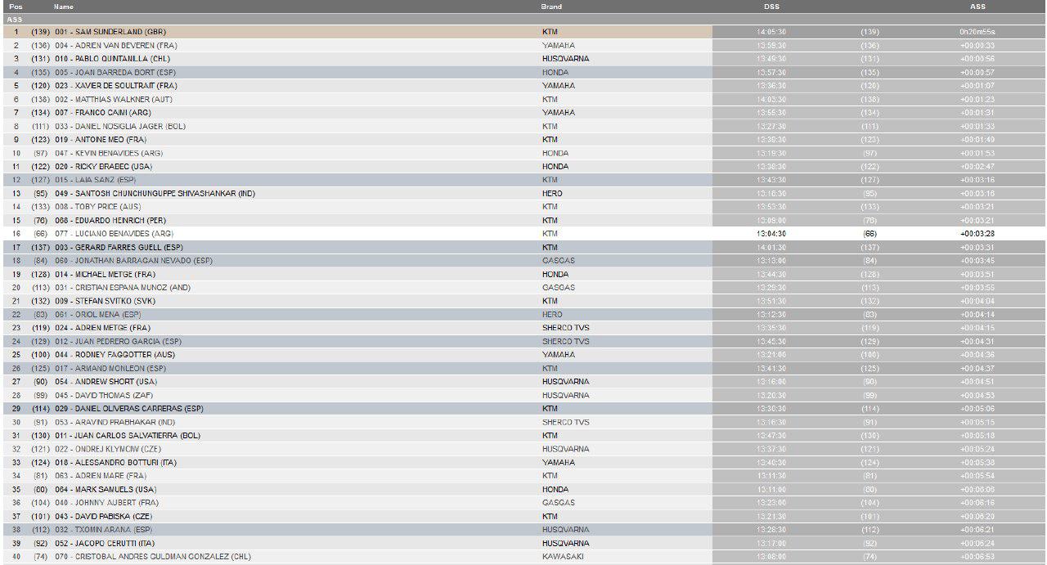Select rider 077 - LUCIANO BENAVIDES (ARG)

(x=114, y=234)
